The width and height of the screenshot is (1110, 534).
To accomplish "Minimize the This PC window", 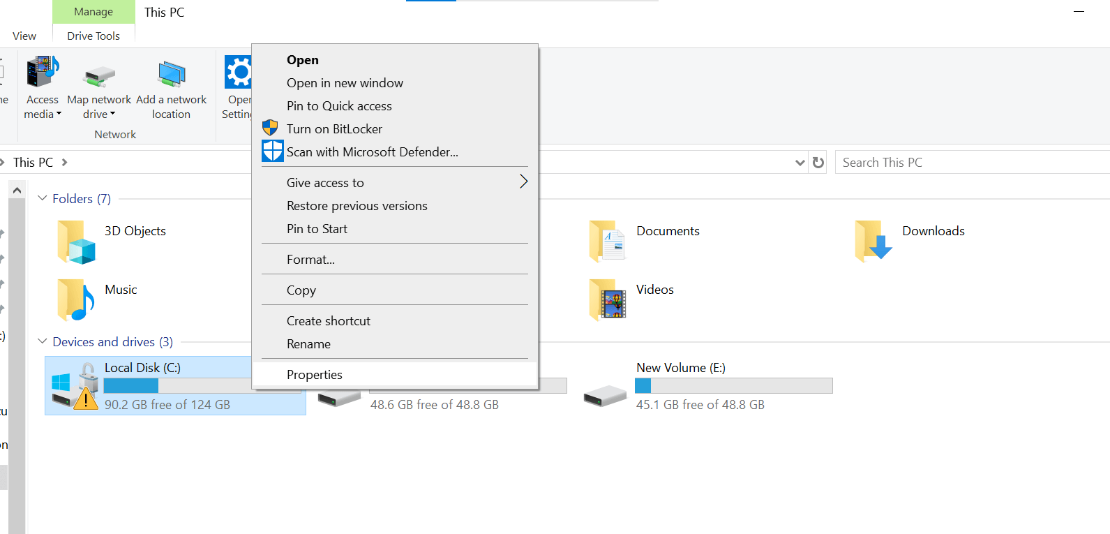I will 1079,12.
